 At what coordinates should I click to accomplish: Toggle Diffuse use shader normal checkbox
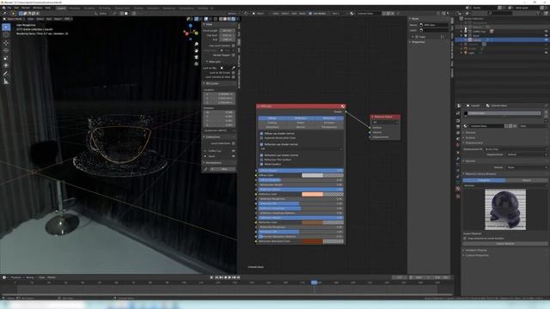261,134
